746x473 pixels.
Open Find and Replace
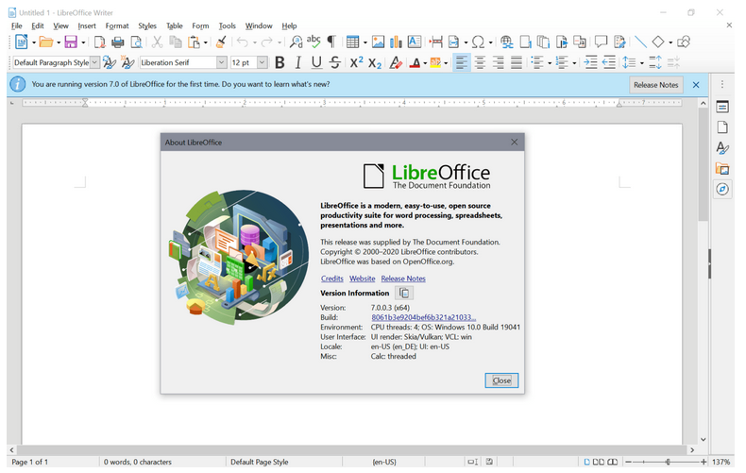296,42
